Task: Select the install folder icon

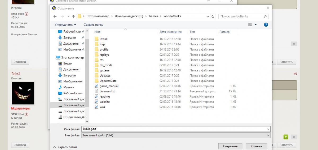Action: pos(96,39)
